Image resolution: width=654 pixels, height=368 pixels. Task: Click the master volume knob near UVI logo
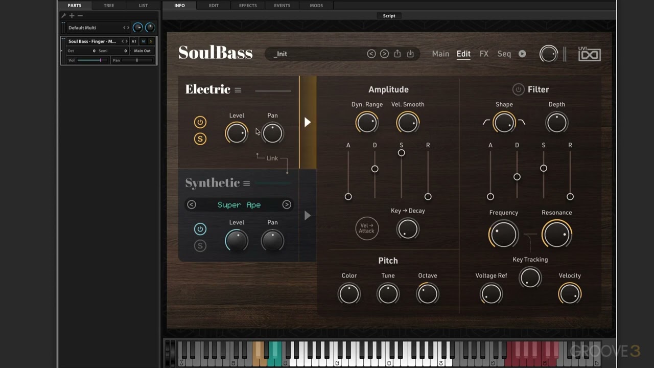[x=549, y=54]
